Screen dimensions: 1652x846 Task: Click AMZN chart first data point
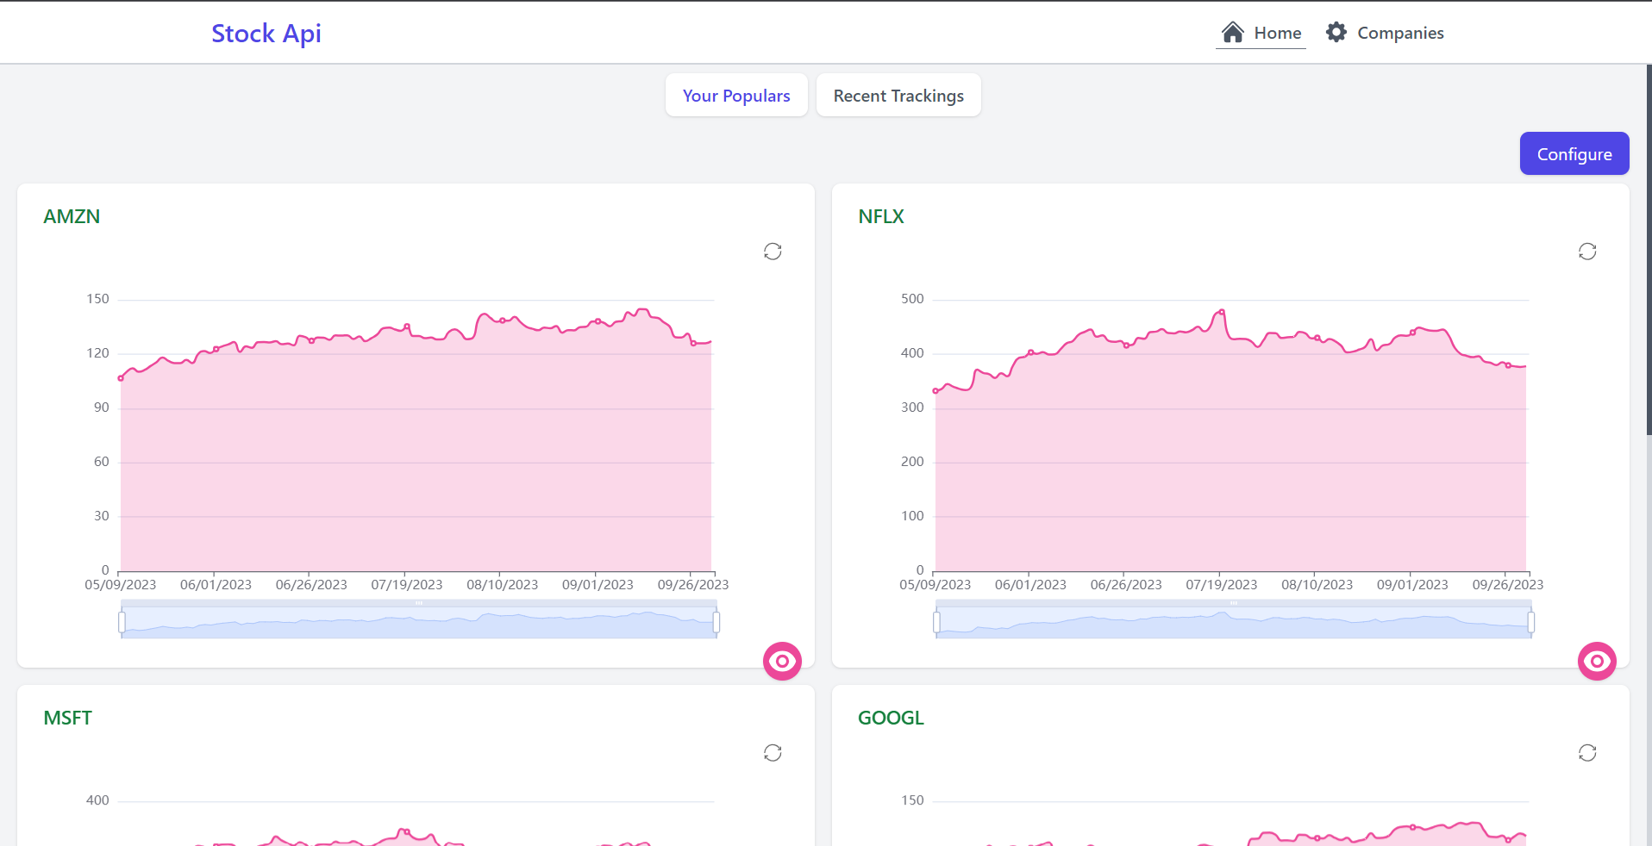tap(121, 378)
